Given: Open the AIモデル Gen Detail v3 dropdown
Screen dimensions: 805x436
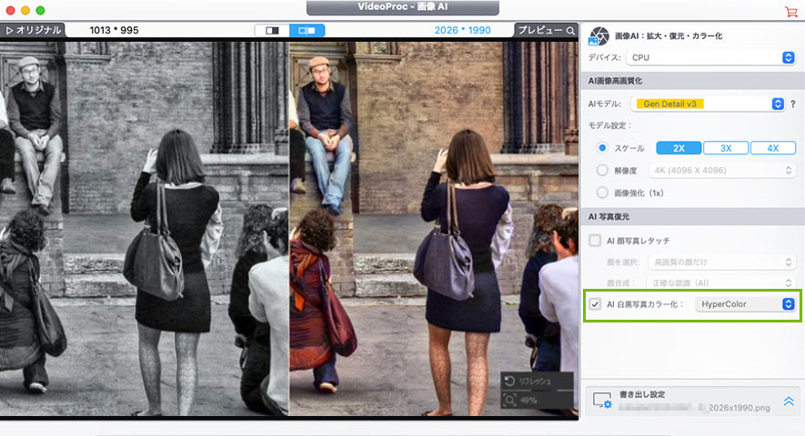Looking at the screenshot, I should 708,104.
